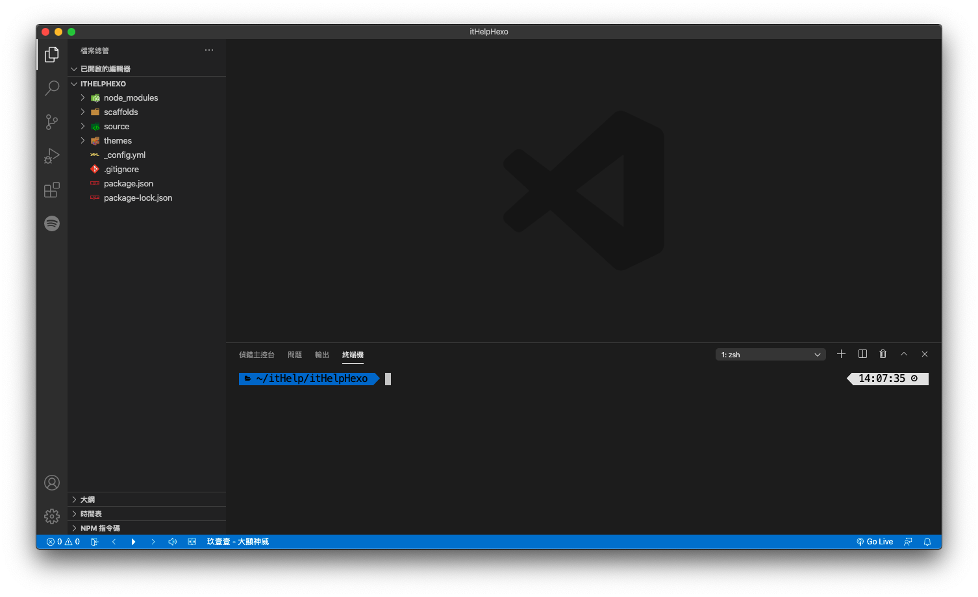Open the Spotify sidebar icon
Viewport: 978px width, 597px height.
(x=52, y=223)
